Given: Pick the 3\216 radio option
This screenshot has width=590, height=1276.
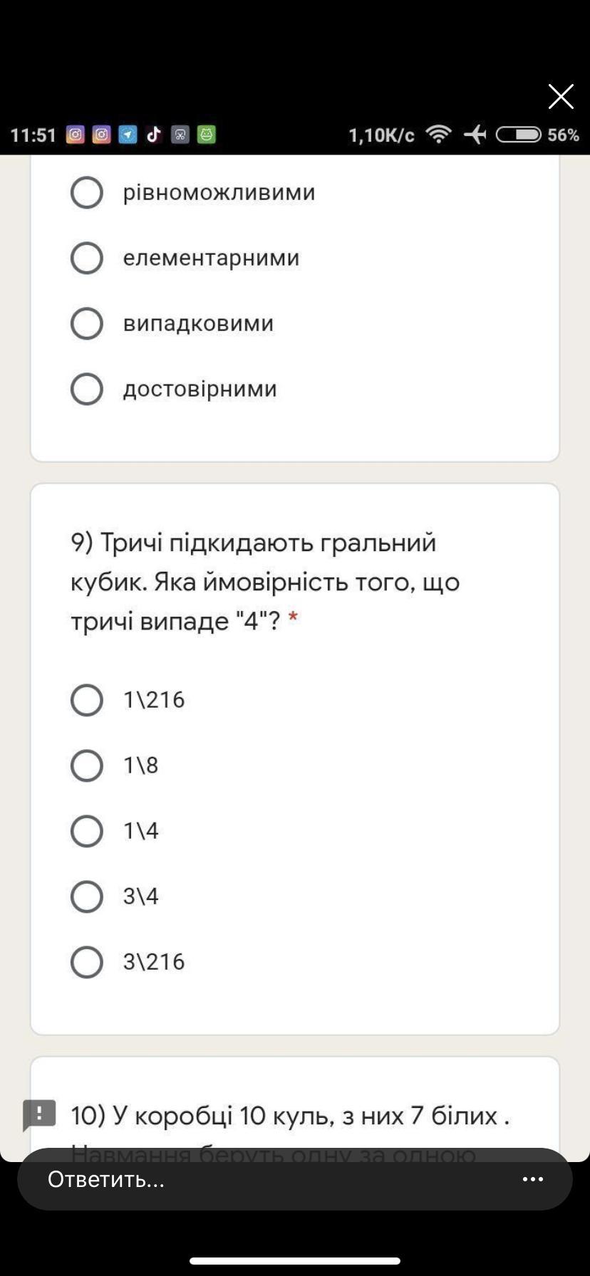Looking at the screenshot, I should tap(87, 962).
